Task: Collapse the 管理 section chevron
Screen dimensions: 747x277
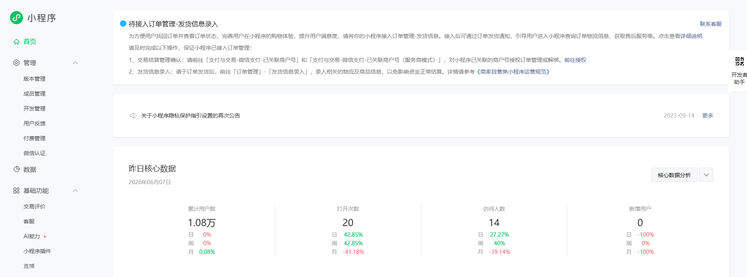Action: [75, 63]
